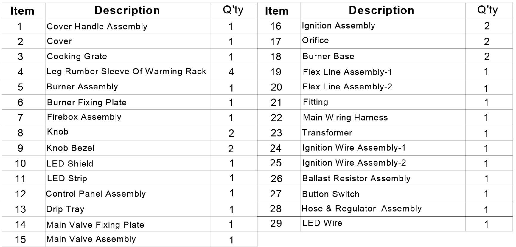Click the Control Panel Assembly cell
Image resolution: width=516 pixels, height=247 pixels.
click(96, 194)
